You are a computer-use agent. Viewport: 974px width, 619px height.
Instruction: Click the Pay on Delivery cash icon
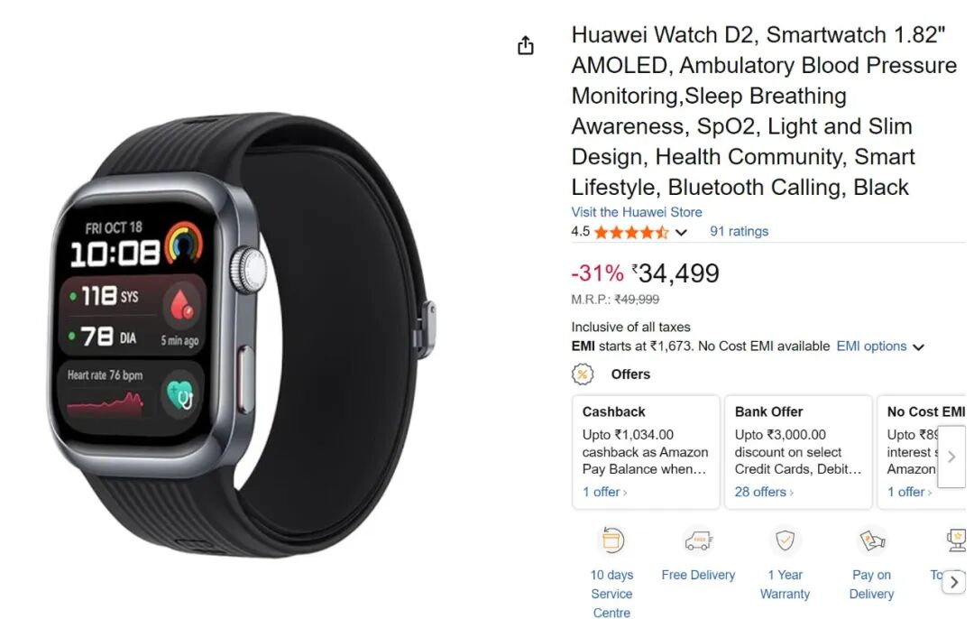871,540
